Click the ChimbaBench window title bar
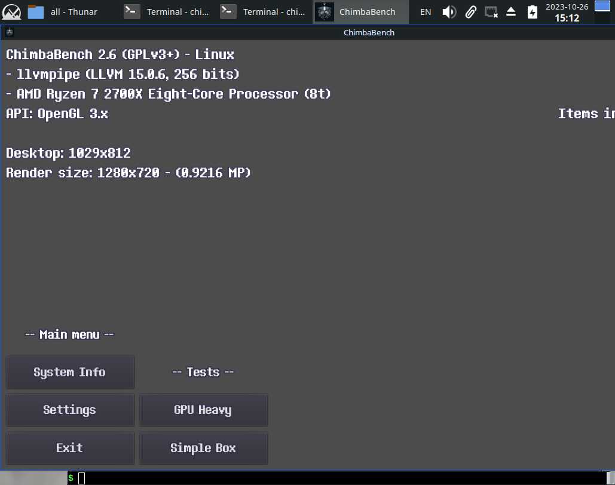Image resolution: width=615 pixels, height=485 pixels. [x=369, y=32]
